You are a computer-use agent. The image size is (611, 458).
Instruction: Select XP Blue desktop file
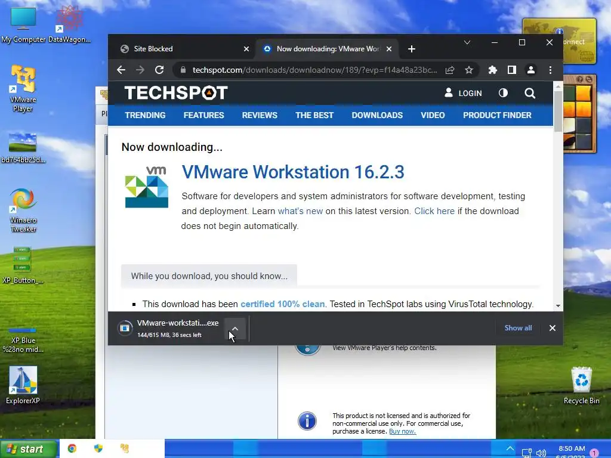pyautogui.click(x=23, y=340)
